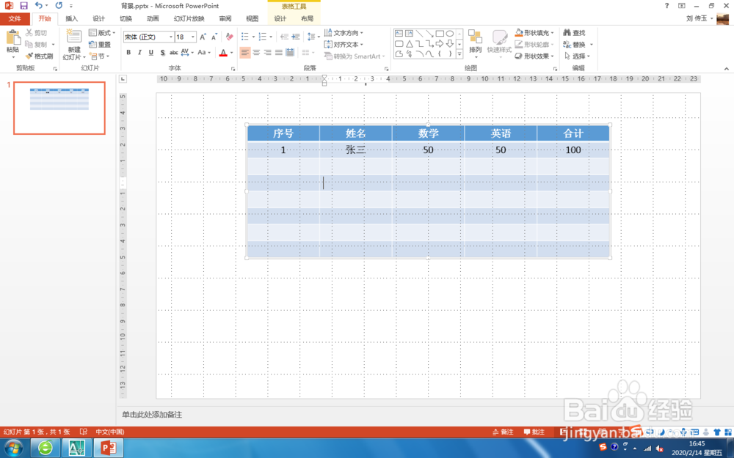
Task: Select the triangle shape in the shapes gallery
Action: click(409, 43)
